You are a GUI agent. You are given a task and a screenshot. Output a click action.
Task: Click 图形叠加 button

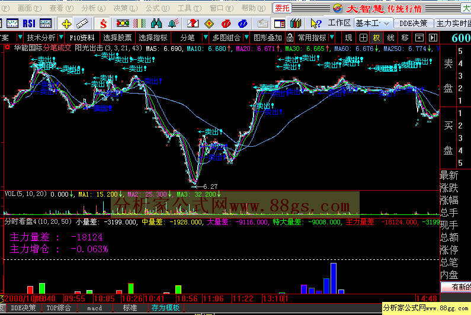tap(268, 37)
